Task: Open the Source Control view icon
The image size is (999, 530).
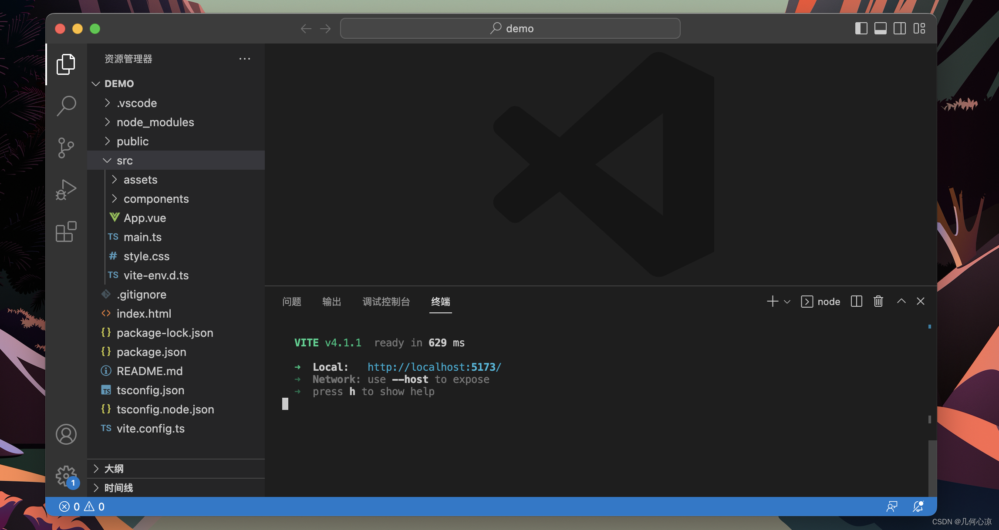Action: 66,148
